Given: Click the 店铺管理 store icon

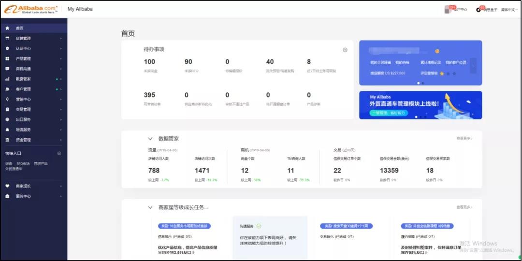Looking at the screenshot, I should click(7, 38).
